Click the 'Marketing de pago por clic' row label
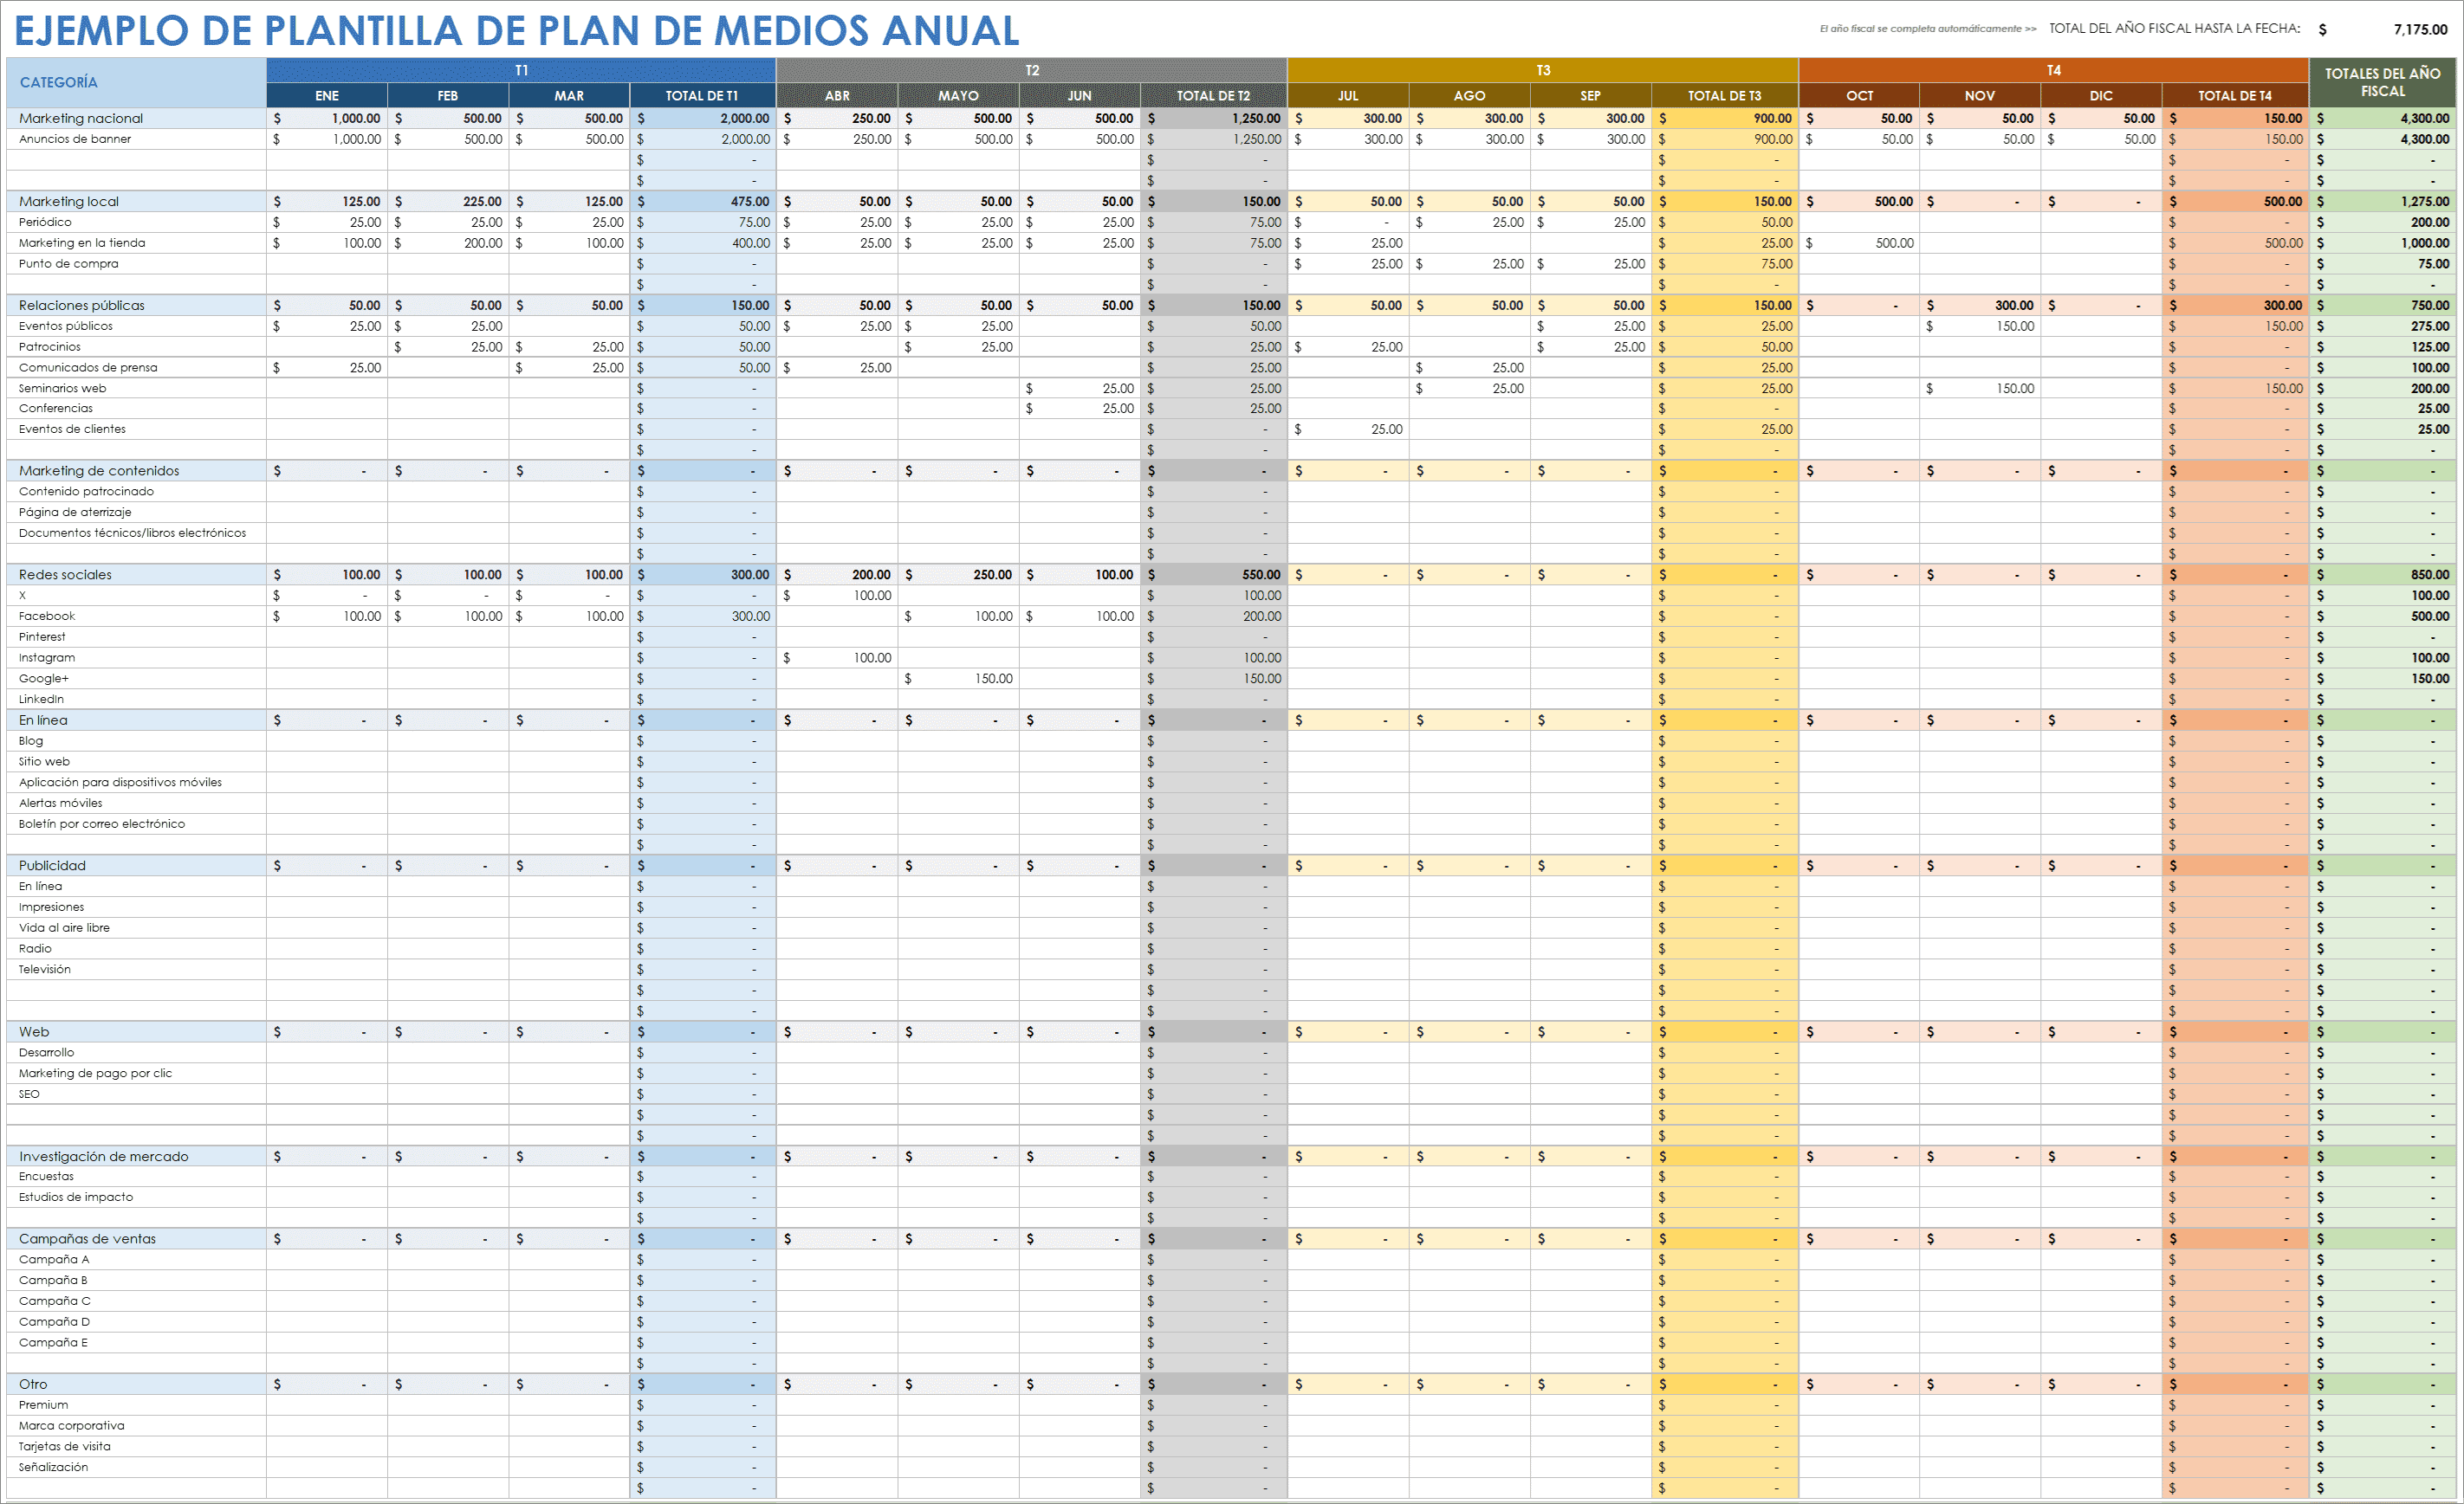 (95, 1074)
